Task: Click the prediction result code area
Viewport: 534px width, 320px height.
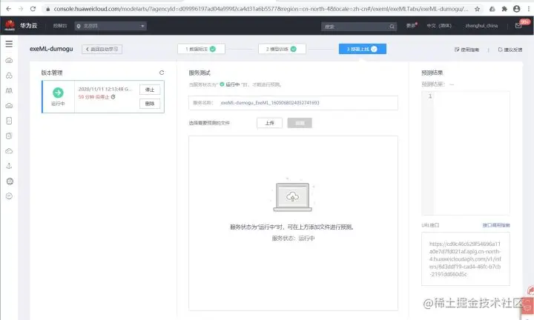Action: pos(466,153)
